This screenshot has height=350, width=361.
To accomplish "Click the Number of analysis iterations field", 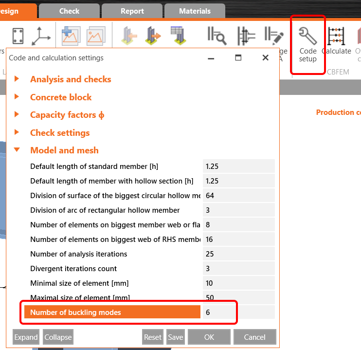I will tap(238, 254).
